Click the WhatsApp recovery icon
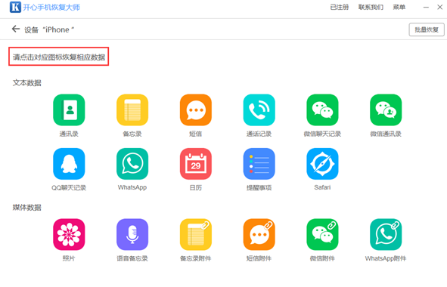Viewport: 447px width, 287px height. click(132, 164)
